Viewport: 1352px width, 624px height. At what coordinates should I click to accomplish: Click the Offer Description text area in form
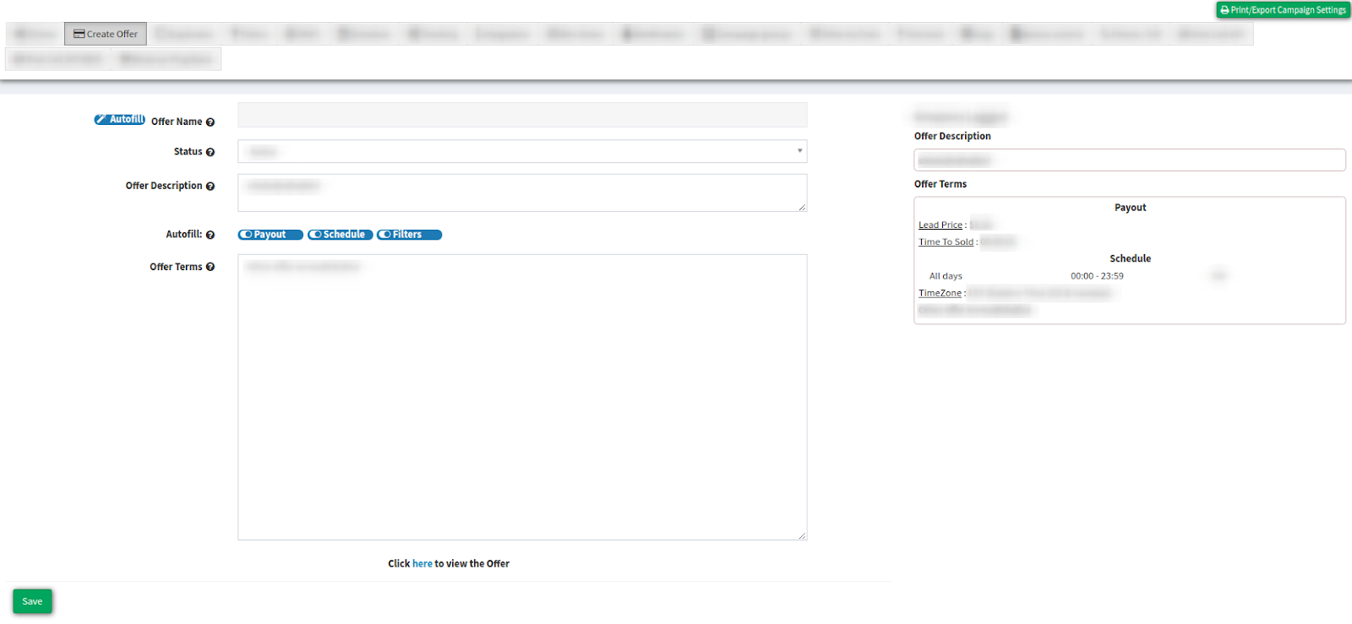pos(521,193)
